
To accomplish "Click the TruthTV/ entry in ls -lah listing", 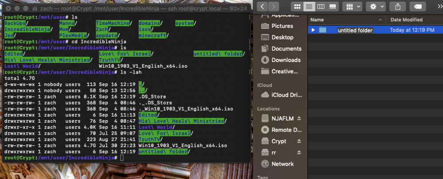I will [x=151, y=140].
